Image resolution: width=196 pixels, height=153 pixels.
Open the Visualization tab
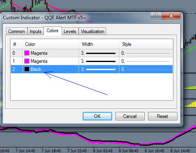92,31
